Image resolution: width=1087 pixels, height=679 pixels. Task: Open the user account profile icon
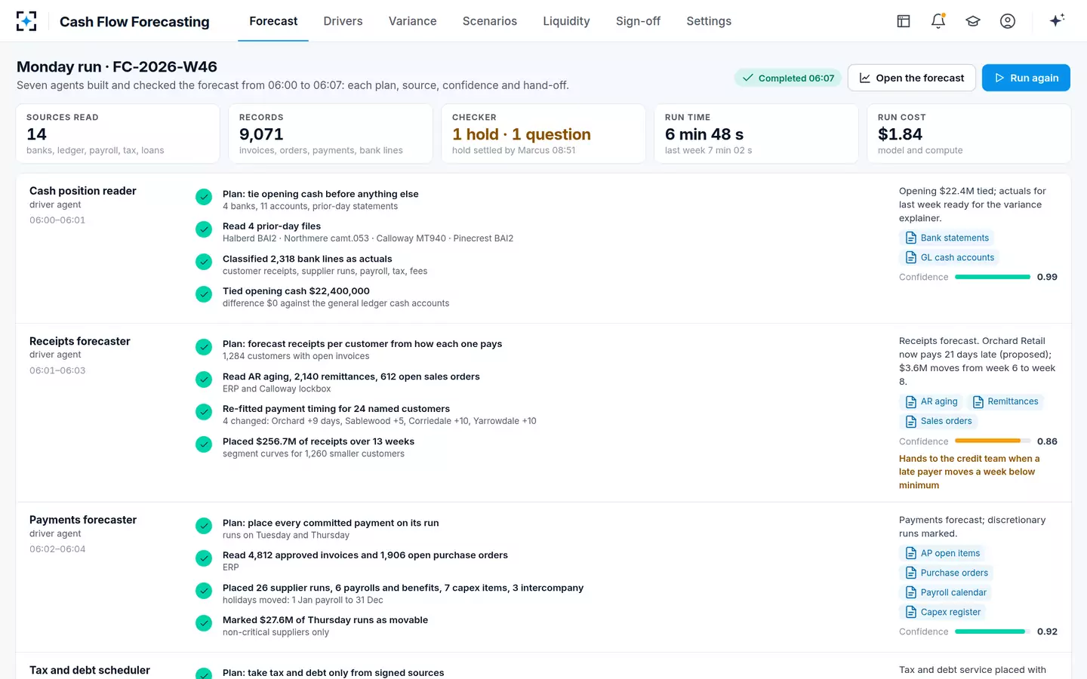tap(1008, 21)
